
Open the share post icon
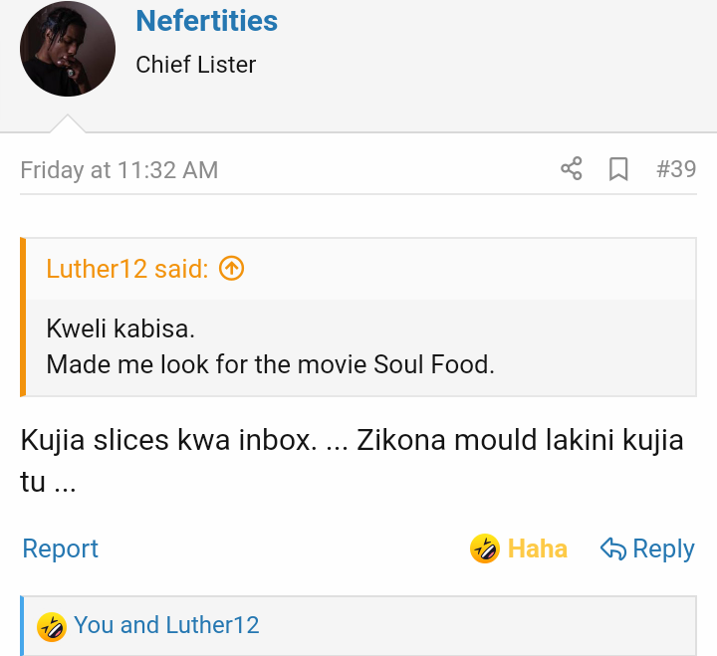pyautogui.click(x=572, y=168)
